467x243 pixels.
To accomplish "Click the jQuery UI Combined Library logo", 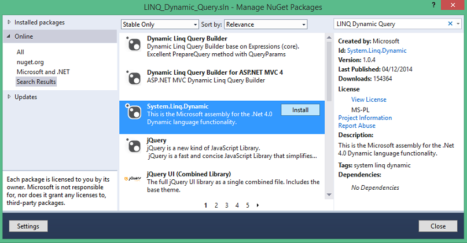I will pos(133,179).
